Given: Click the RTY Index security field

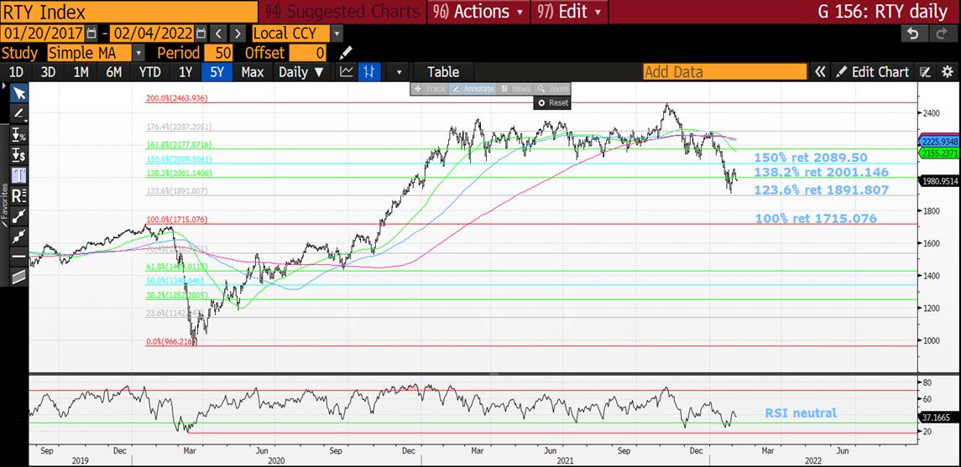Looking at the screenshot, I should click(128, 12).
